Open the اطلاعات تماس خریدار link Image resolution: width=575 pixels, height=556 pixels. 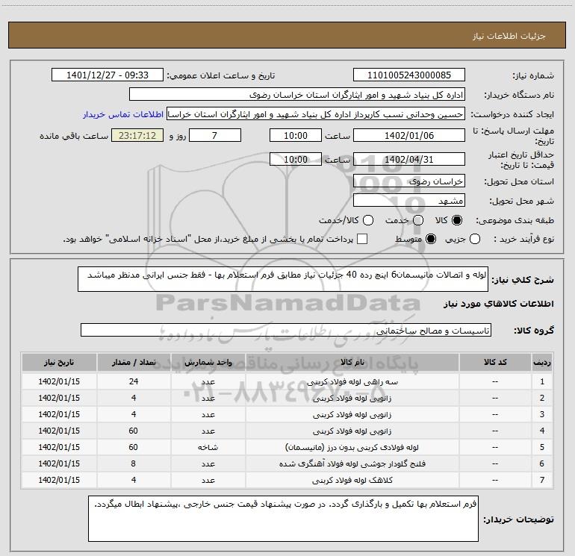tap(123, 114)
